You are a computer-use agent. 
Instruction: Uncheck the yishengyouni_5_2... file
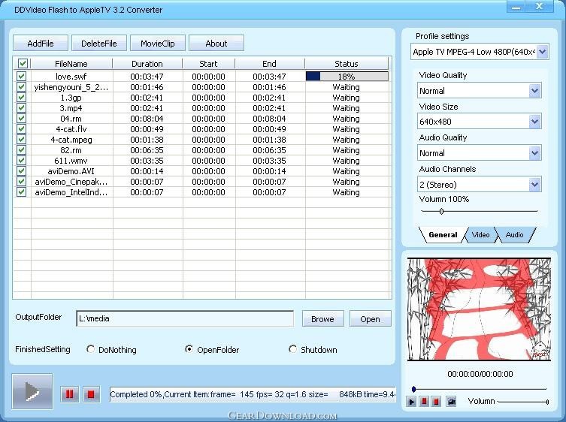pos(21,87)
